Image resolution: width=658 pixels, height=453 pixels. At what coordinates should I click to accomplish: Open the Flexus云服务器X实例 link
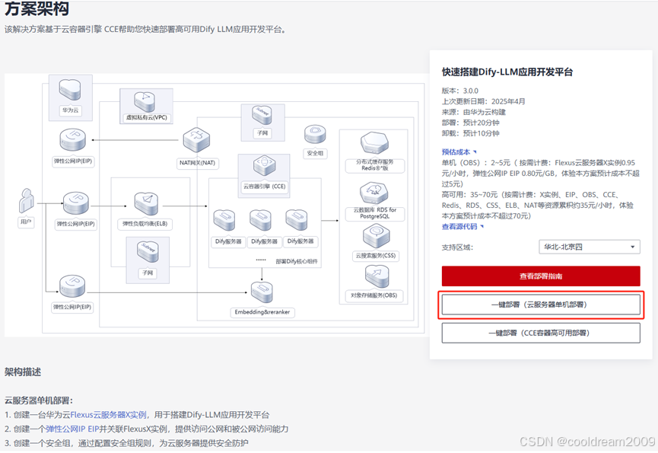pyautogui.click(x=108, y=415)
